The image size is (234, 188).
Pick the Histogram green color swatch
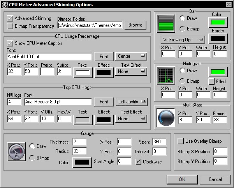coord(218,72)
